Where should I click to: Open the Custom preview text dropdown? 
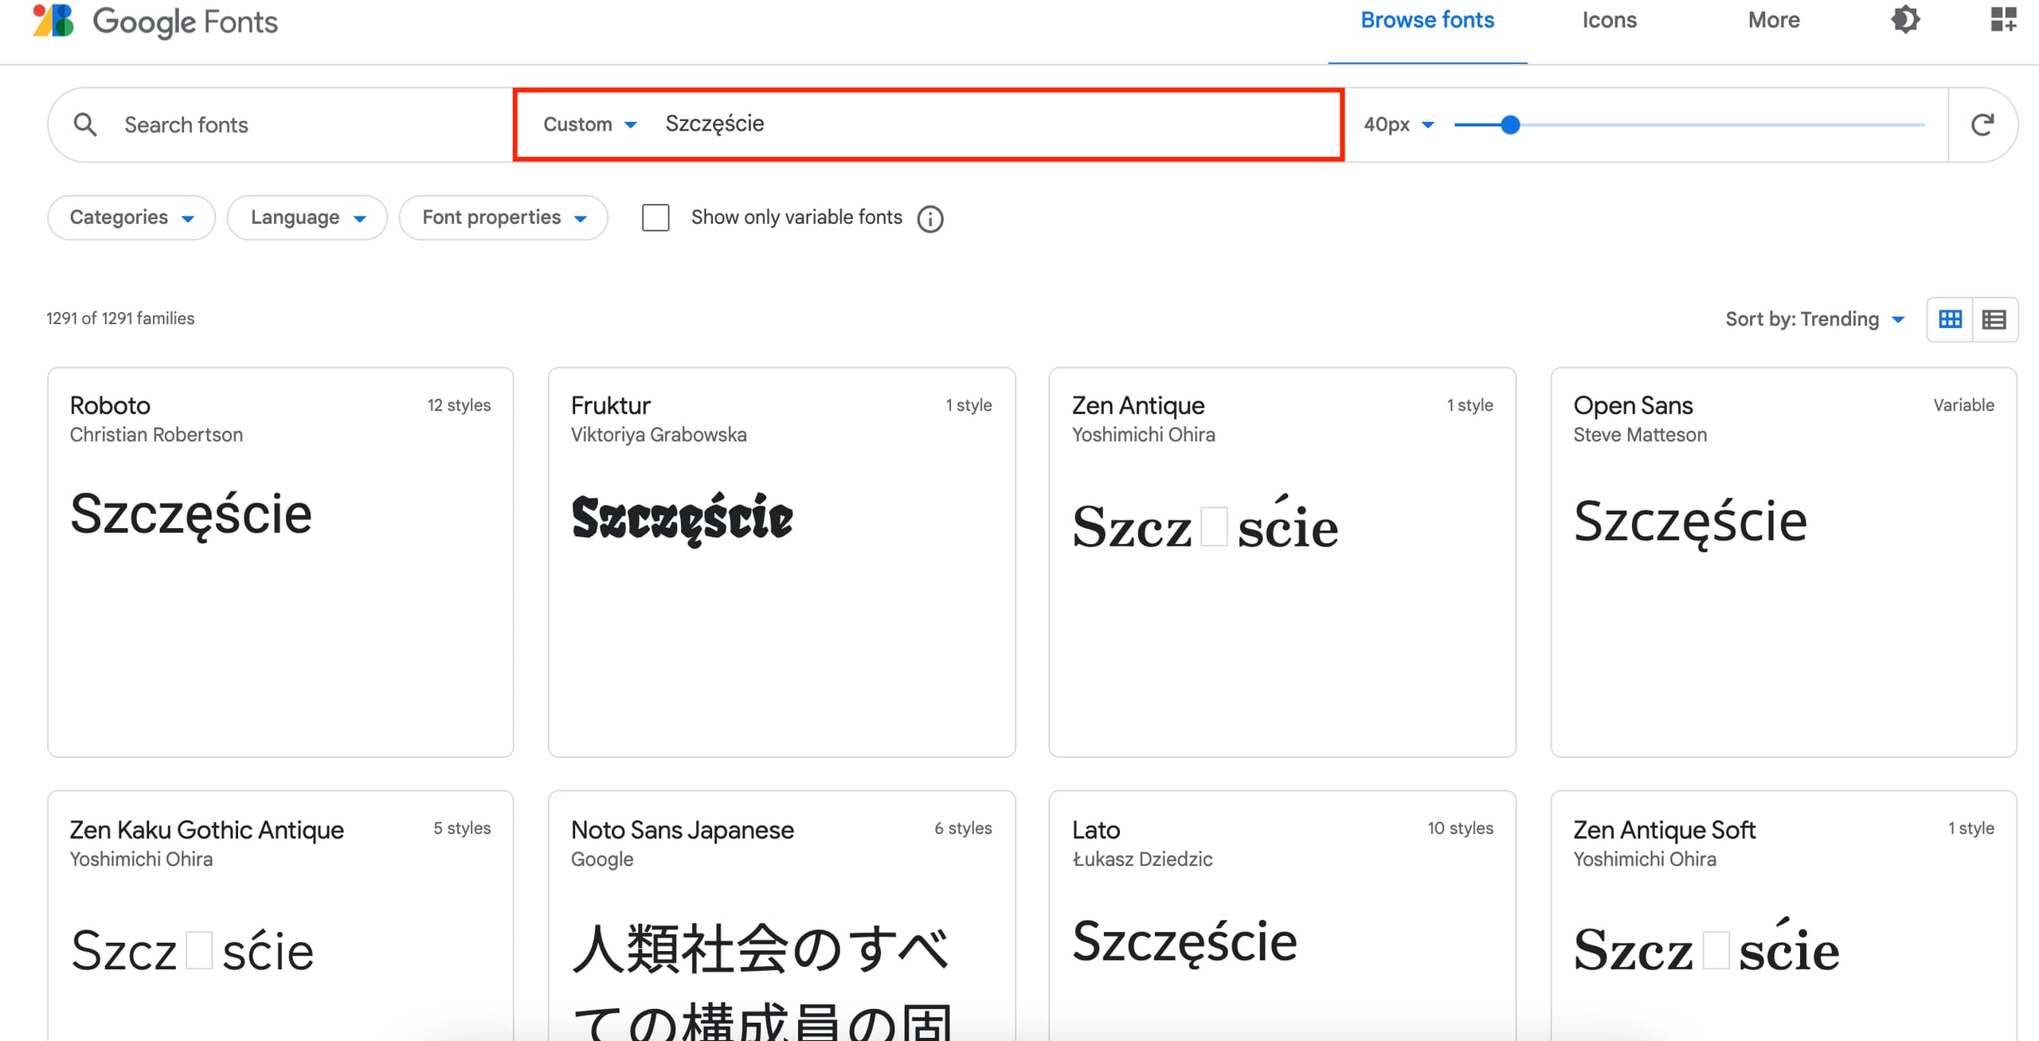pos(589,124)
